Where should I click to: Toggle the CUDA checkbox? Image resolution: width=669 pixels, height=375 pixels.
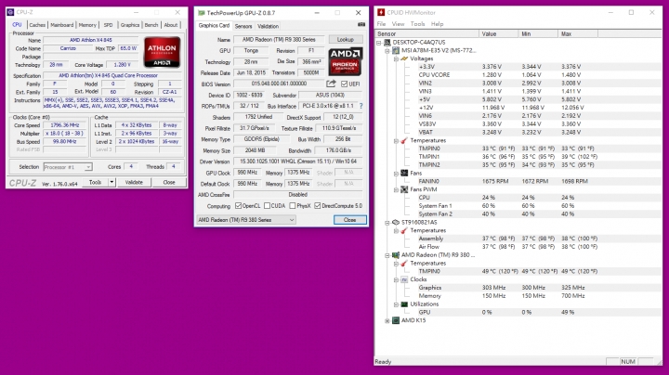click(x=267, y=206)
